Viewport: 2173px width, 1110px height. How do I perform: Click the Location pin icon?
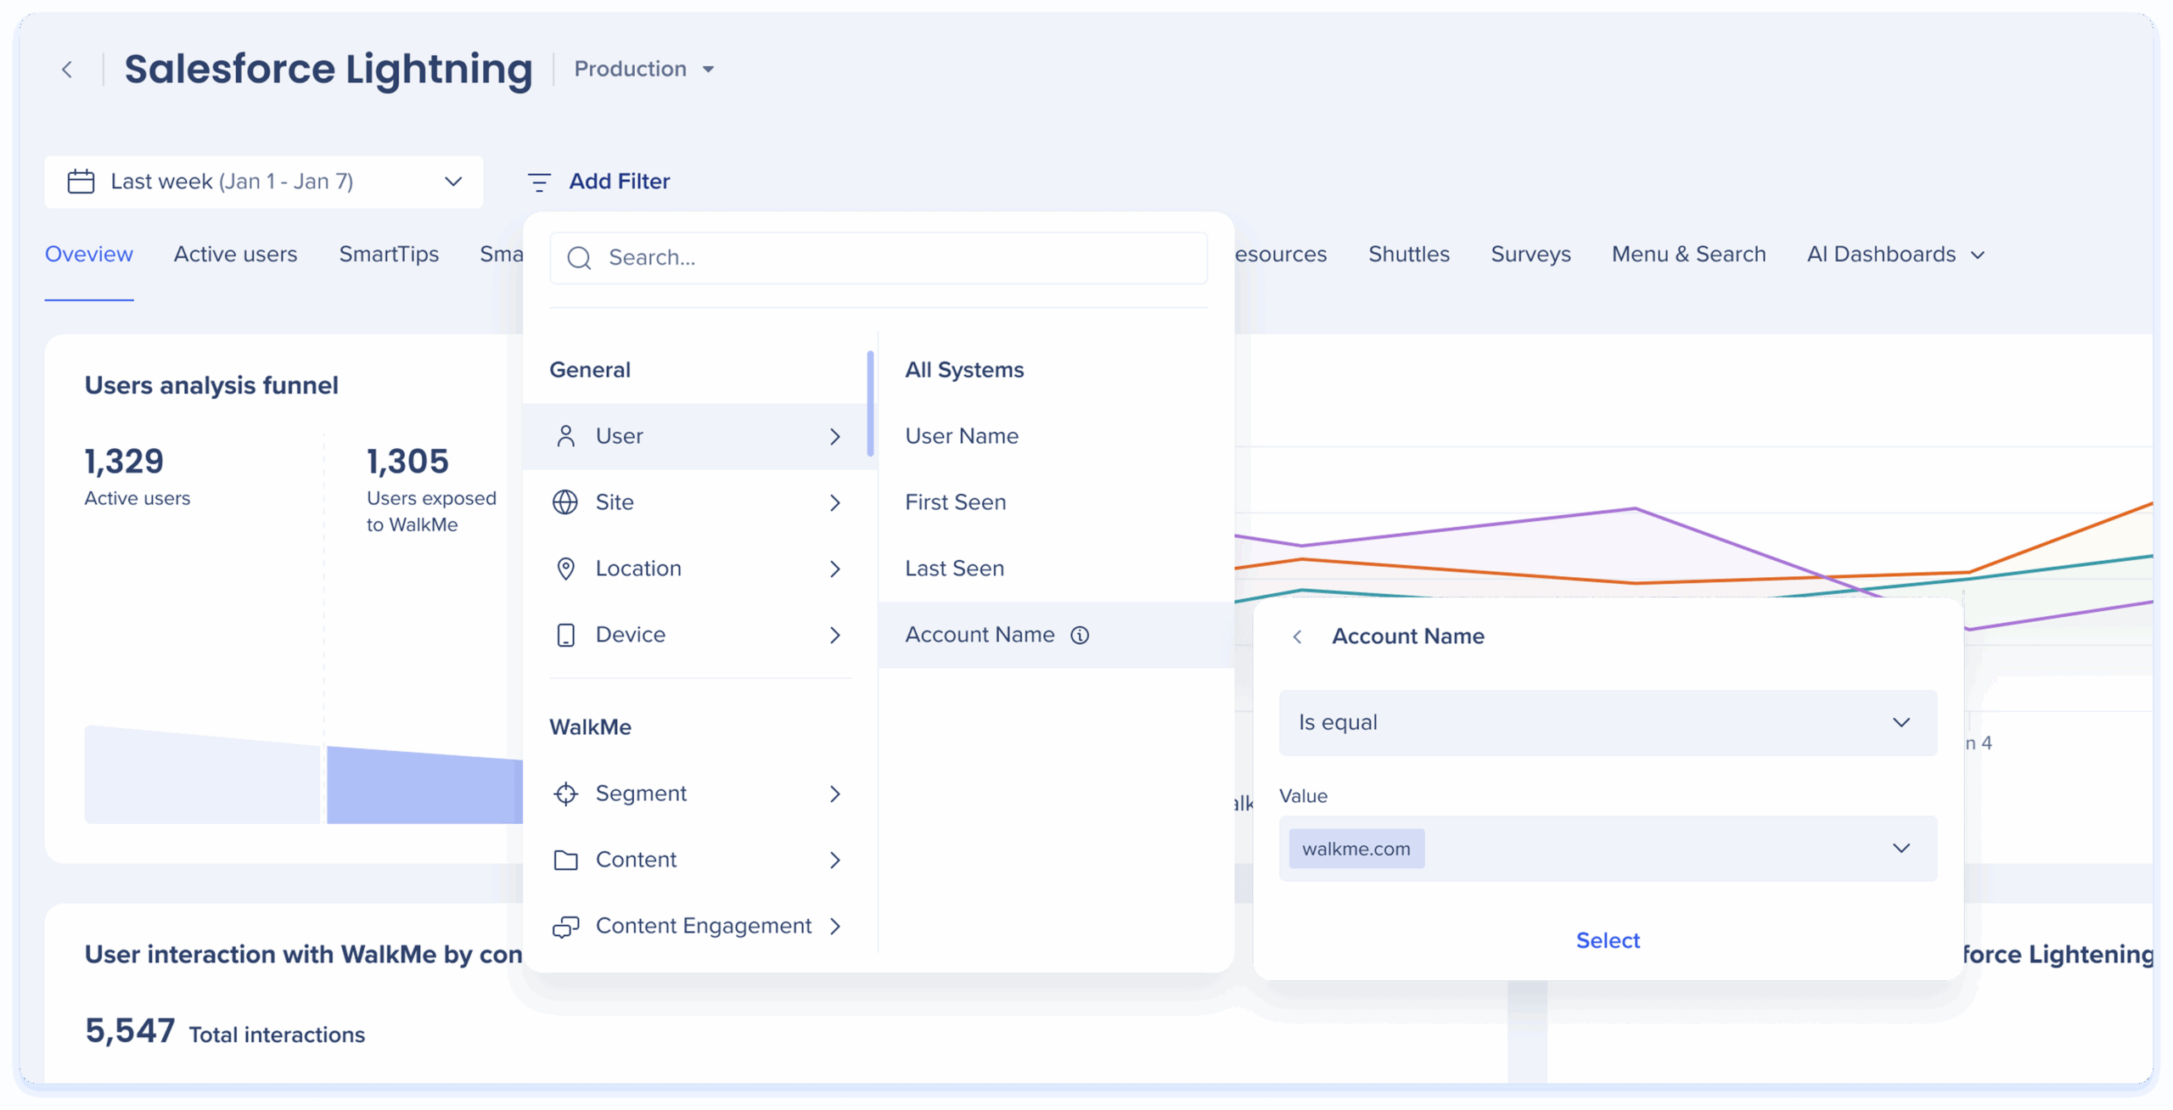coord(565,569)
